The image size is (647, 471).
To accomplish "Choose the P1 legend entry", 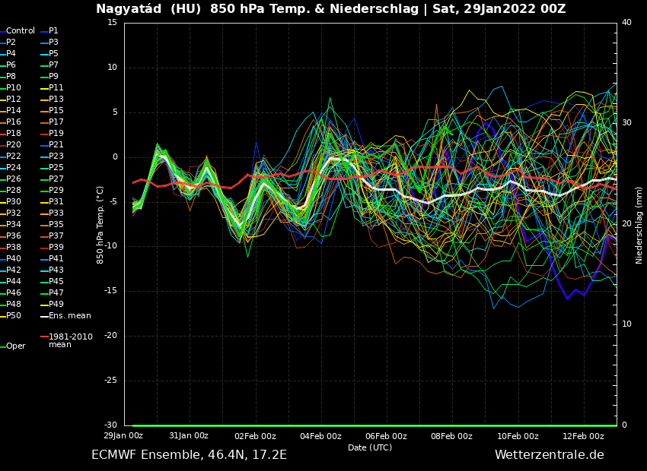I will pos(53,31).
